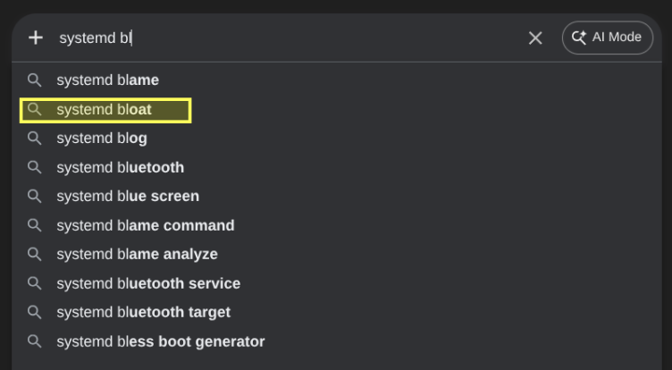Choose 'systemd blue screen' suggestion
This screenshot has width=672, height=370.
pyautogui.click(x=128, y=197)
